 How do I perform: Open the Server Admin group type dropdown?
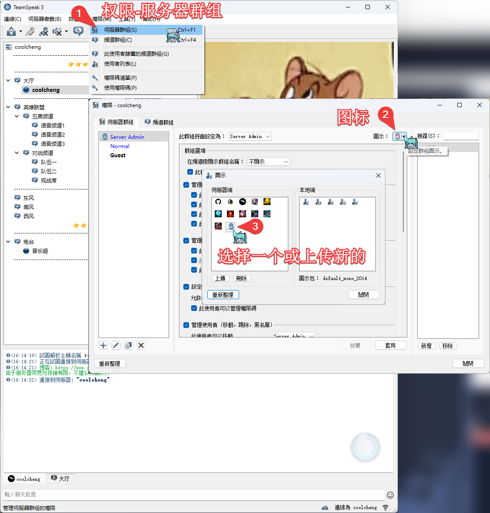click(x=250, y=136)
